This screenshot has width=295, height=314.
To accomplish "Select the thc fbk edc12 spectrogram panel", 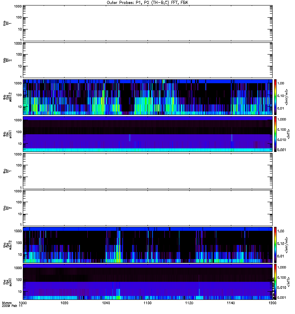I will coord(148,245).
